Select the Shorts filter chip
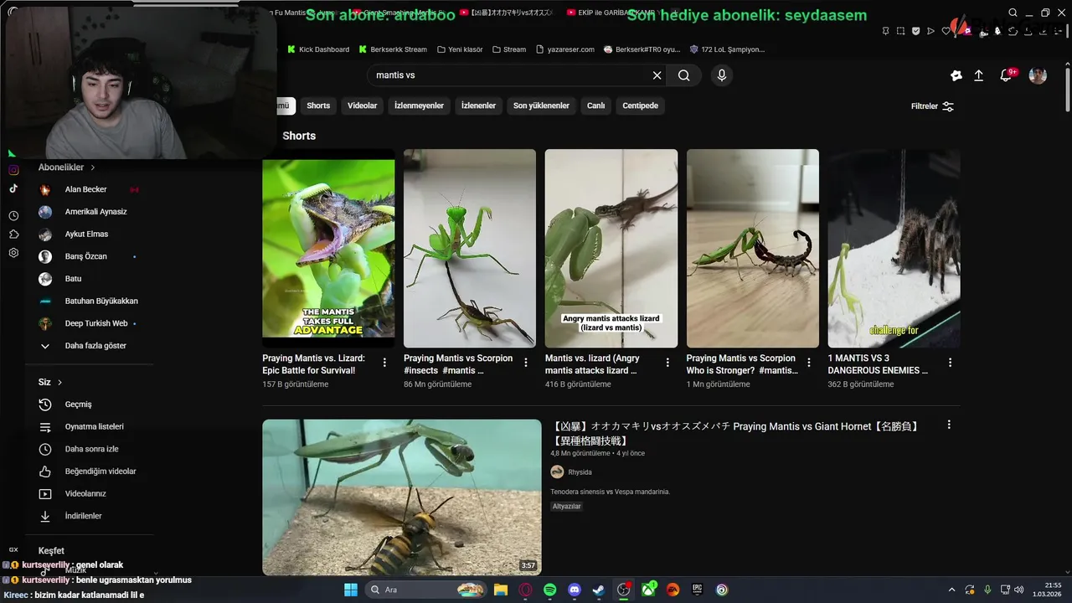This screenshot has width=1072, height=603. point(318,106)
